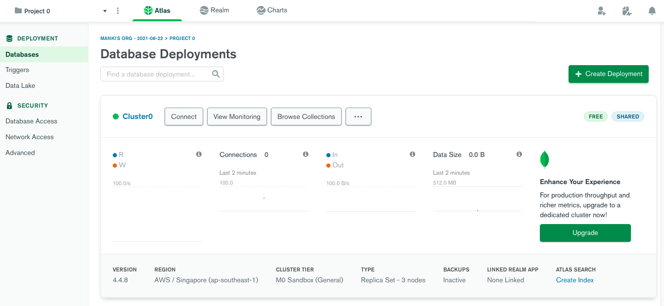Click info icon on In/Out network chart
Screen dimensions: 664x306
(x=412, y=154)
